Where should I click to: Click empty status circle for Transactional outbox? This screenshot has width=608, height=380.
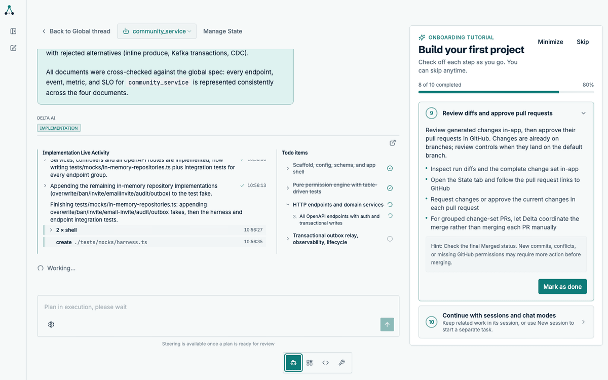tap(390, 239)
